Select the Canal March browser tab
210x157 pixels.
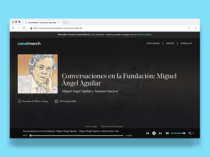click(x=42, y=22)
